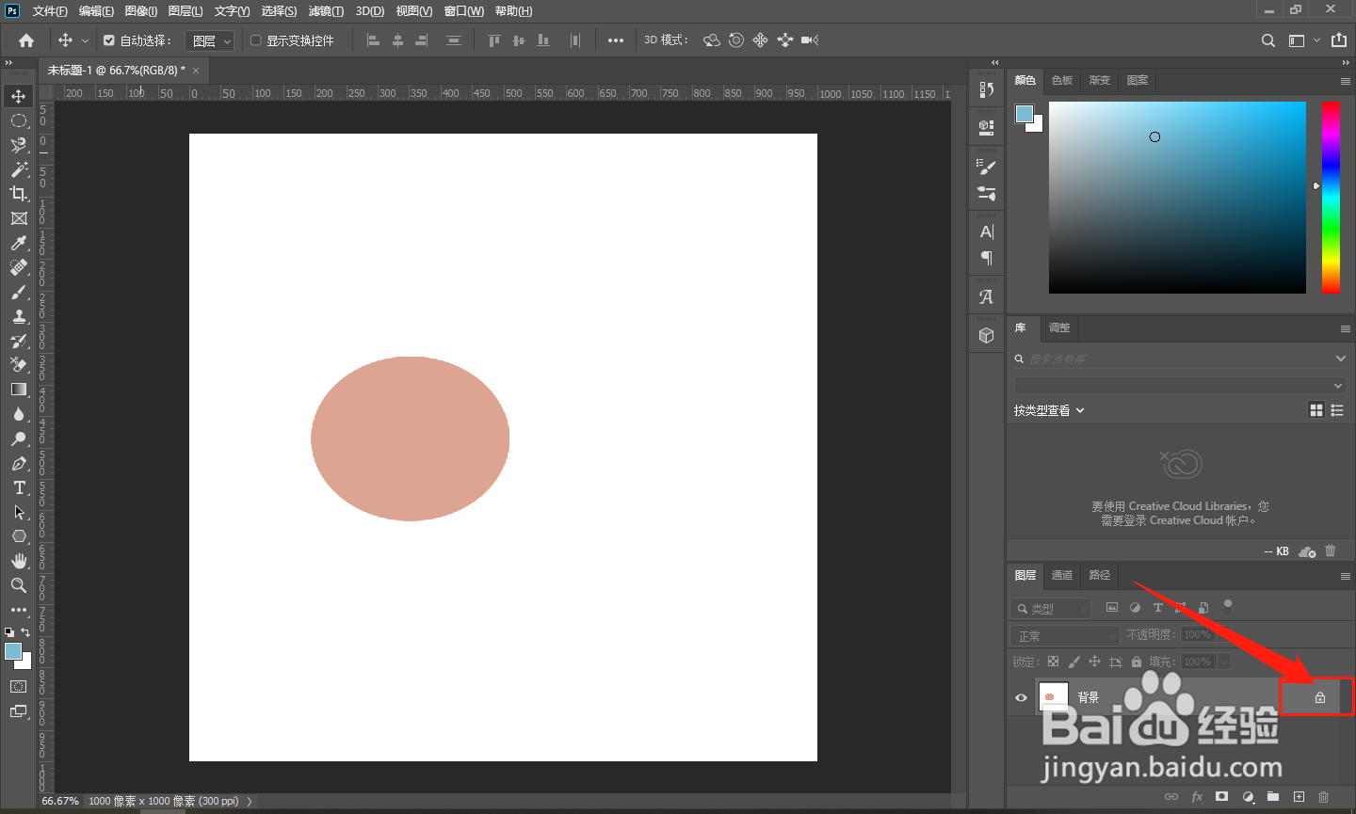1356x814 pixels.
Task: Click the foreground color swatch in the toolbox
Action: (x=12, y=651)
